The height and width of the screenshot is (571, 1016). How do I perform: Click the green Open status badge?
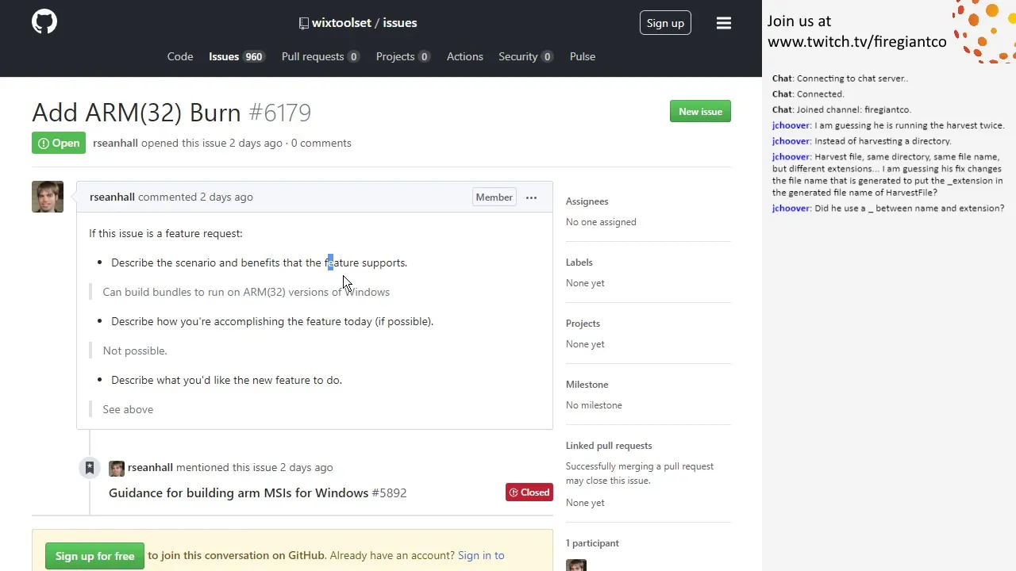[59, 144]
